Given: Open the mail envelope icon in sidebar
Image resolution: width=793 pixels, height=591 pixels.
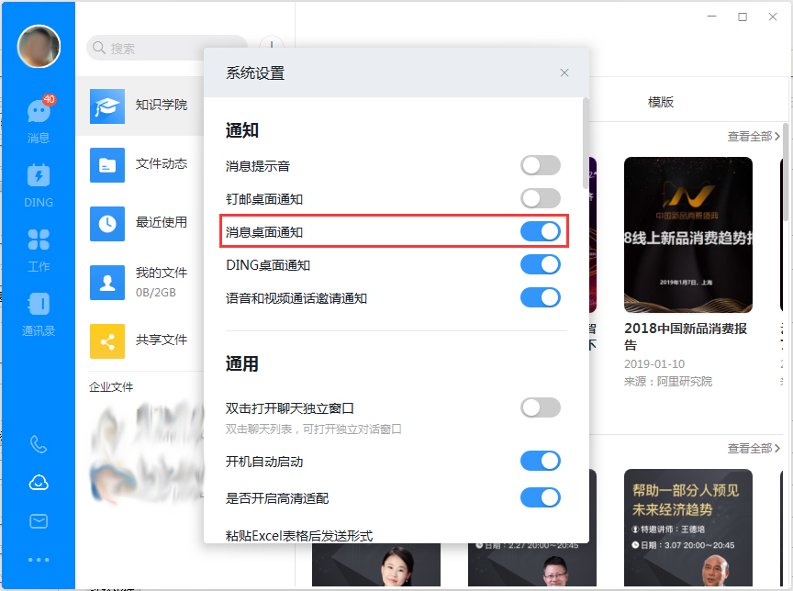Looking at the screenshot, I should coord(38,521).
